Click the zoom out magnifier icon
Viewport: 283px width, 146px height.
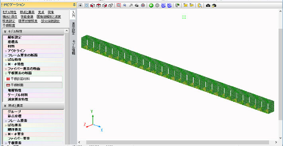[125, 6]
